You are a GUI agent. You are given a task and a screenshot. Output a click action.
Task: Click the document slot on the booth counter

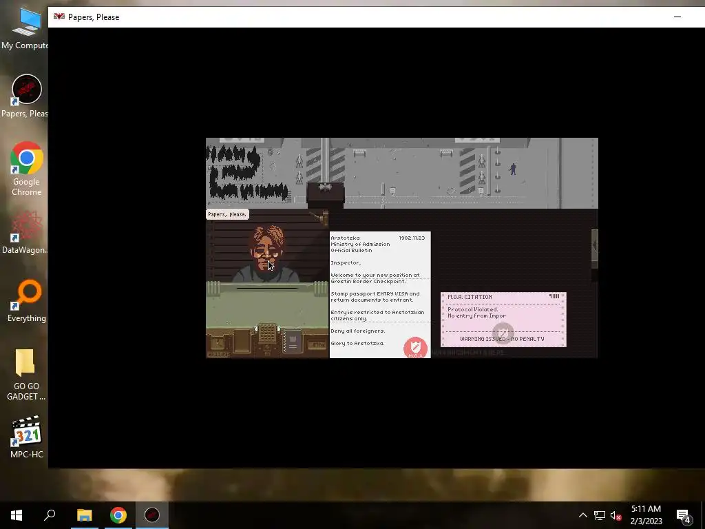[267, 289]
